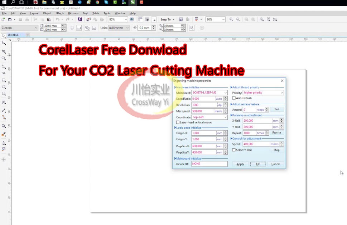Toggle Show rulers button in toolbar
The image size is (347, 225).
pyautogui.click(x=140, y=19)
